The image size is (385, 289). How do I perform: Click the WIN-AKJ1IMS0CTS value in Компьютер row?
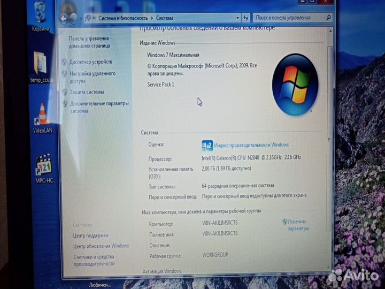tap(220, 223)
